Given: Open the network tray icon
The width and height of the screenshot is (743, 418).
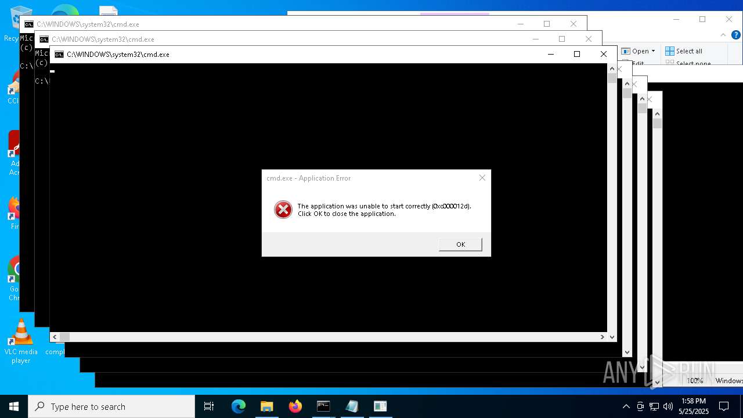Looking at the screenshot, I should pos(654,406).
